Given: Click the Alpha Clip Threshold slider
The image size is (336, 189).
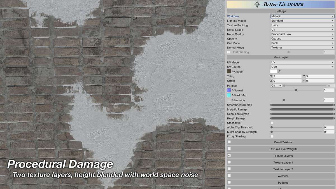Looking at the screenshot, I should click(296, 127).
